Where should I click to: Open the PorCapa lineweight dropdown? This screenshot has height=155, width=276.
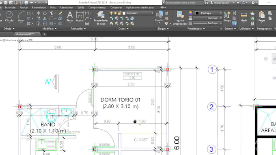(x=221, y=18)
